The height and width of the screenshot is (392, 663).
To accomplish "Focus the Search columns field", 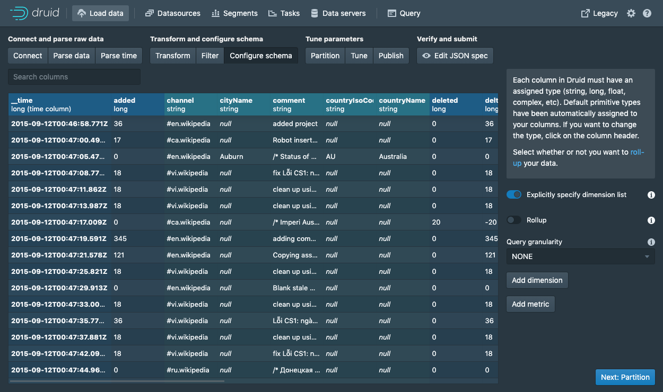I will [74, 77].
